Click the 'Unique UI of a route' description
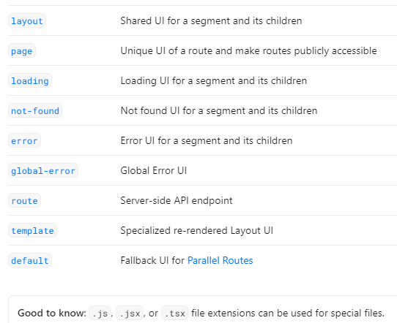The width and height of the screenshot is (397, 323). tap(248, 51)
